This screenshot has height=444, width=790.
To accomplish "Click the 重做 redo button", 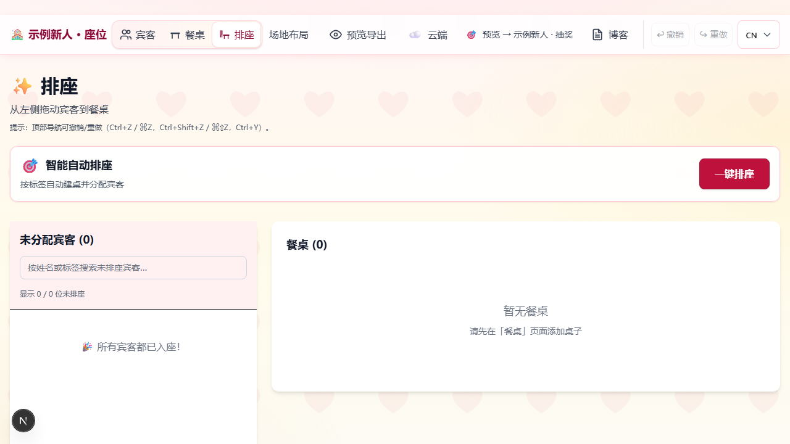I will (713, 35).
